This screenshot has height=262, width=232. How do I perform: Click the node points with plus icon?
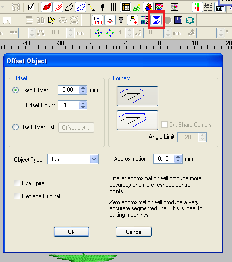coord(132,20)
